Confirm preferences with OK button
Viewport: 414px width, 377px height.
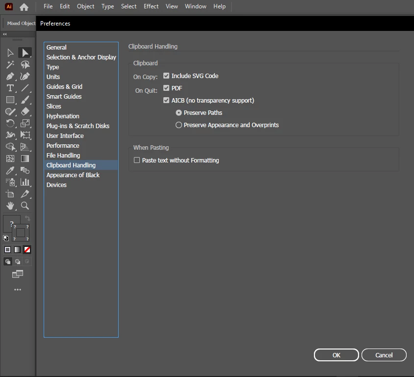336,355
